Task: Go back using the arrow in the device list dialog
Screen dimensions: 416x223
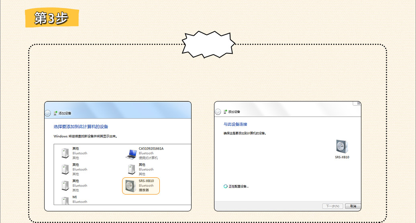Action: (x=48, y=114)
